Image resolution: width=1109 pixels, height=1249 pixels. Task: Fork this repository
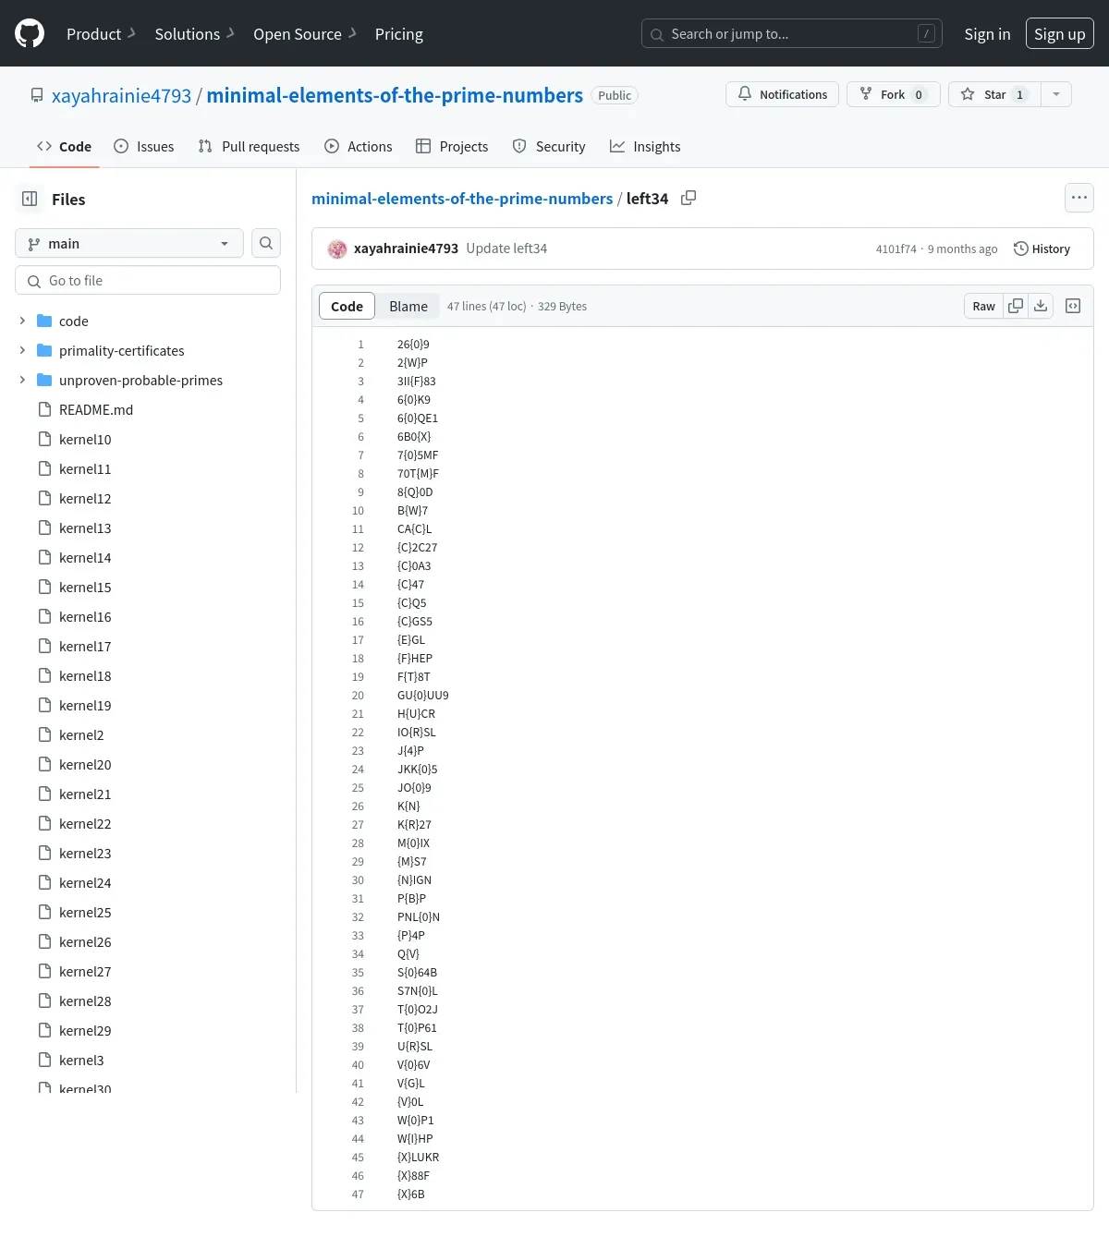[893, 94]
